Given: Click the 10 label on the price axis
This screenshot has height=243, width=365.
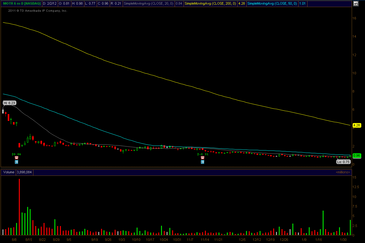Looking at the screenshot, I should coord(354,73).
